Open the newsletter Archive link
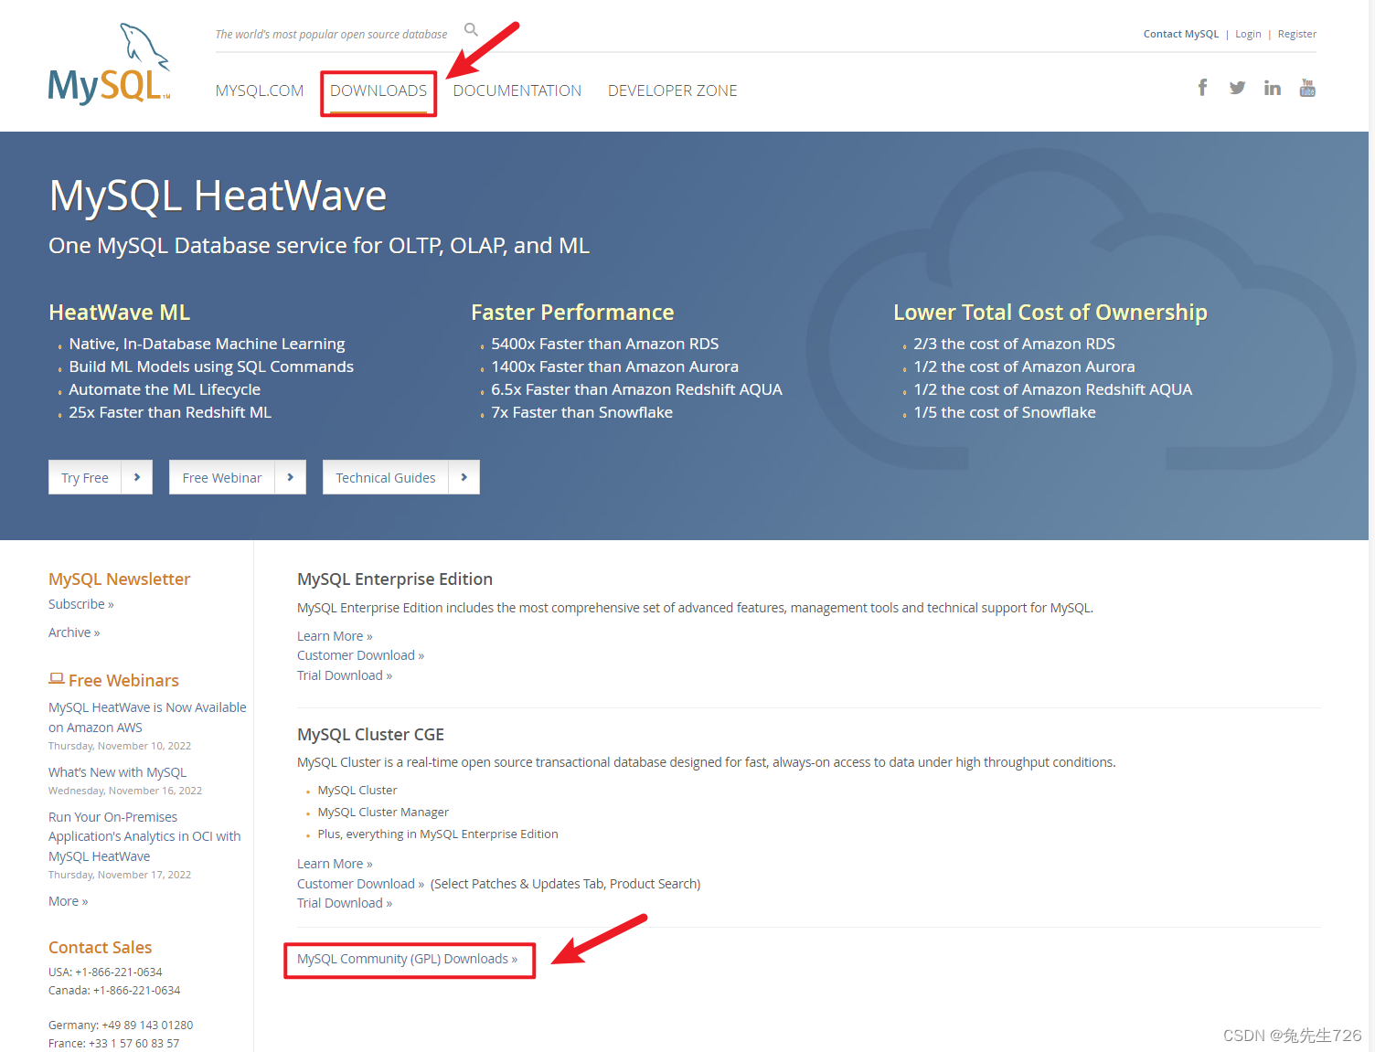The width and height of the screenshot is (1375, 1052). tap(74, 632)
